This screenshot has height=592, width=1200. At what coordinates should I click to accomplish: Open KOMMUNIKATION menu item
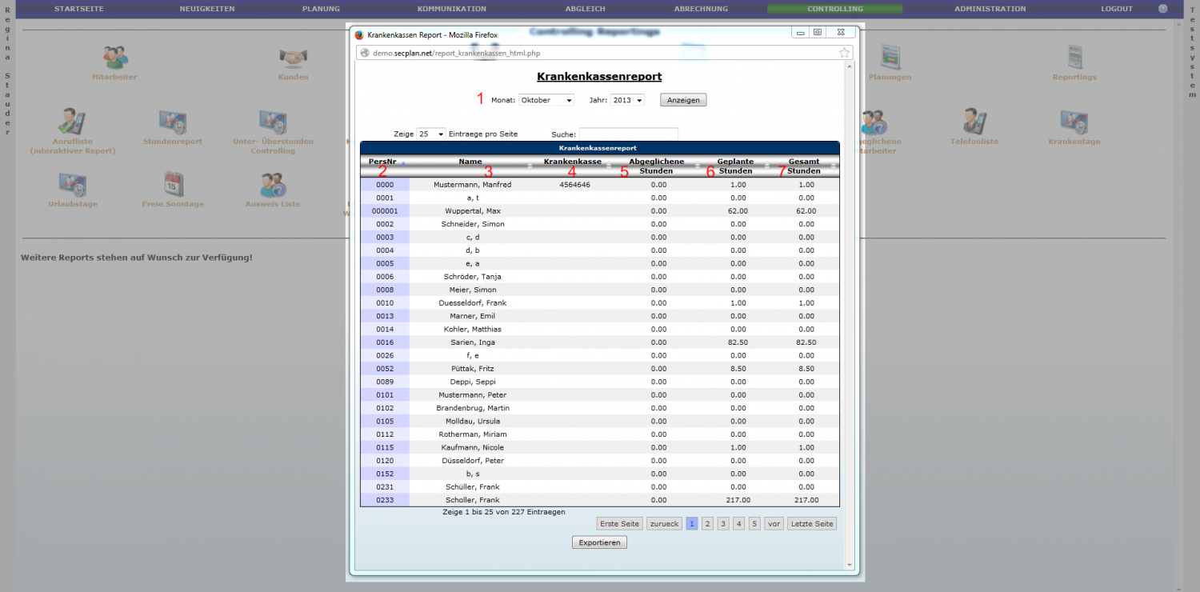pos(452,9)
